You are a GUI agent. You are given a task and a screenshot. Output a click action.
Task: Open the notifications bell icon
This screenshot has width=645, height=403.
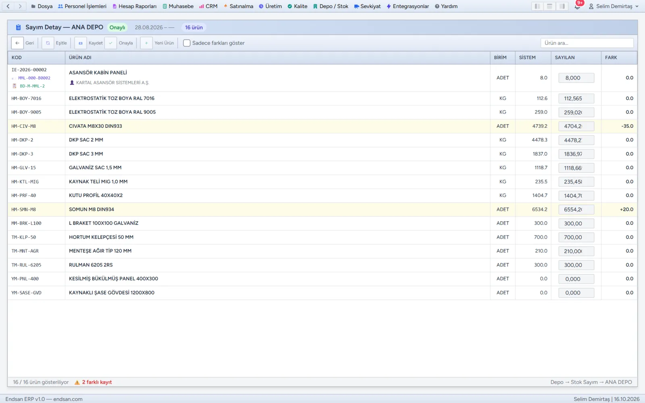click(x=577, y=6)
